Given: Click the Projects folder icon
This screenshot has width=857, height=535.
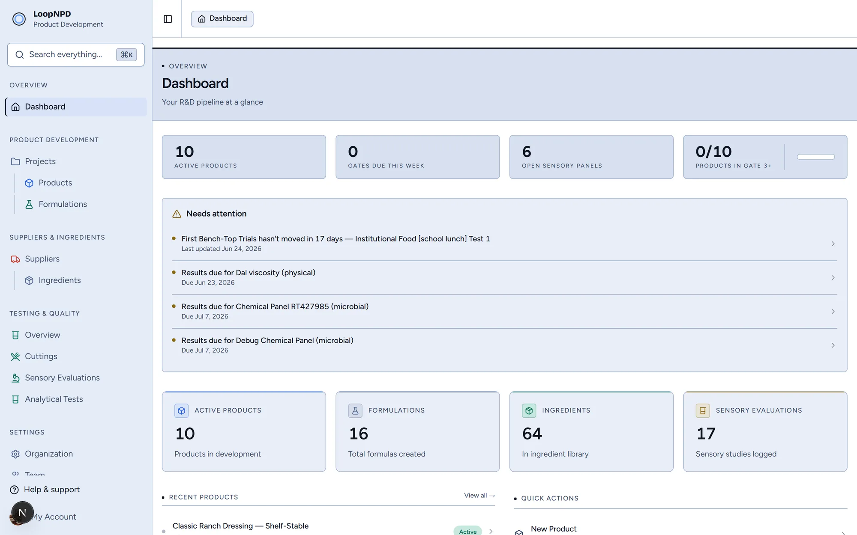Looking at the screenshot, I should [x=15, y=162].
